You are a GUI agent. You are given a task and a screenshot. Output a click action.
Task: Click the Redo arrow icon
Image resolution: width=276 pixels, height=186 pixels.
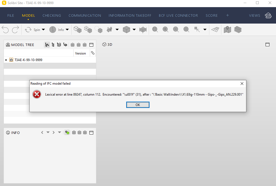pos(15,30)
